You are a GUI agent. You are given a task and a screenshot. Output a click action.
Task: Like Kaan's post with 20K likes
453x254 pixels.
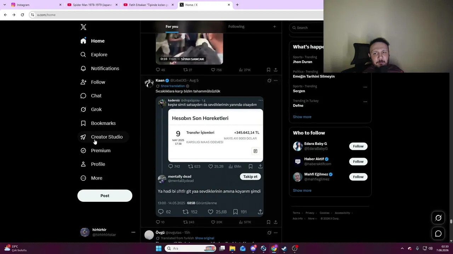pos(217,222)
